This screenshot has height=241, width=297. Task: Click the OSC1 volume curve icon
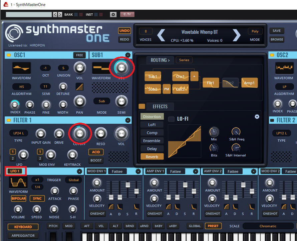[x=79, y=87]
